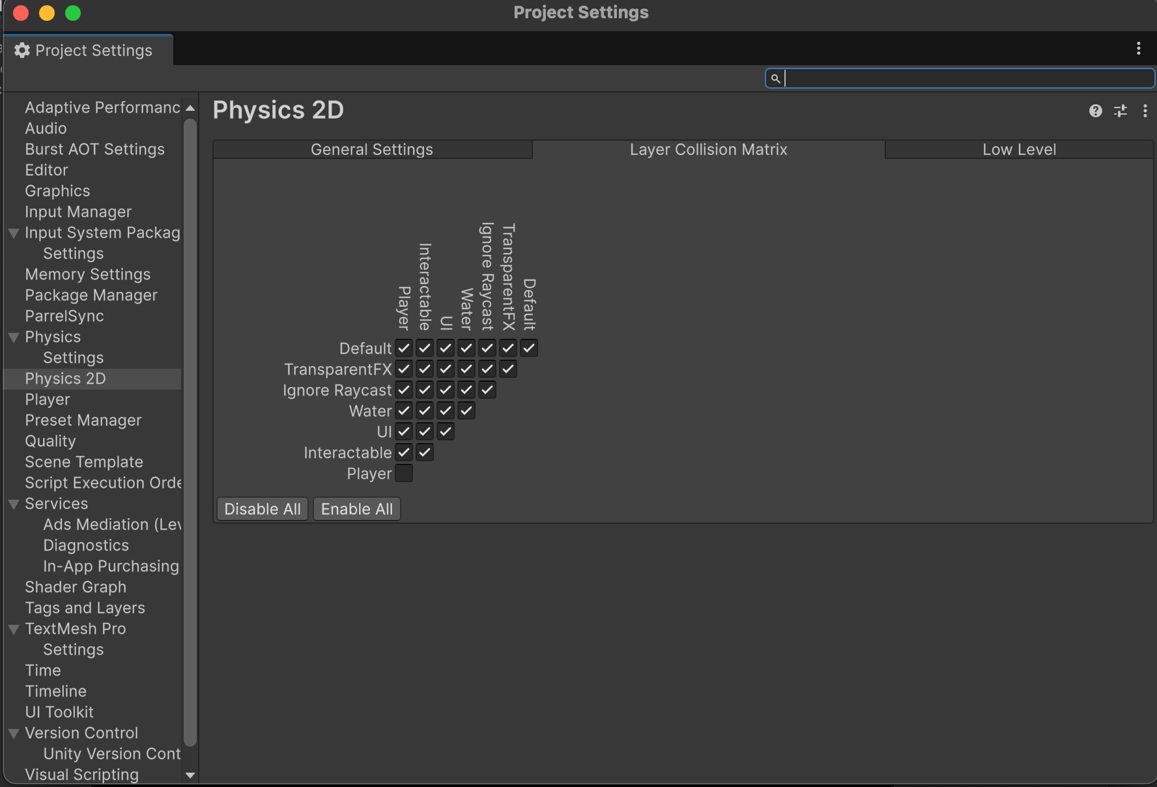Toggle Default row, Player column checkbox
This screenshot has width=1157, height=787.
404,348
